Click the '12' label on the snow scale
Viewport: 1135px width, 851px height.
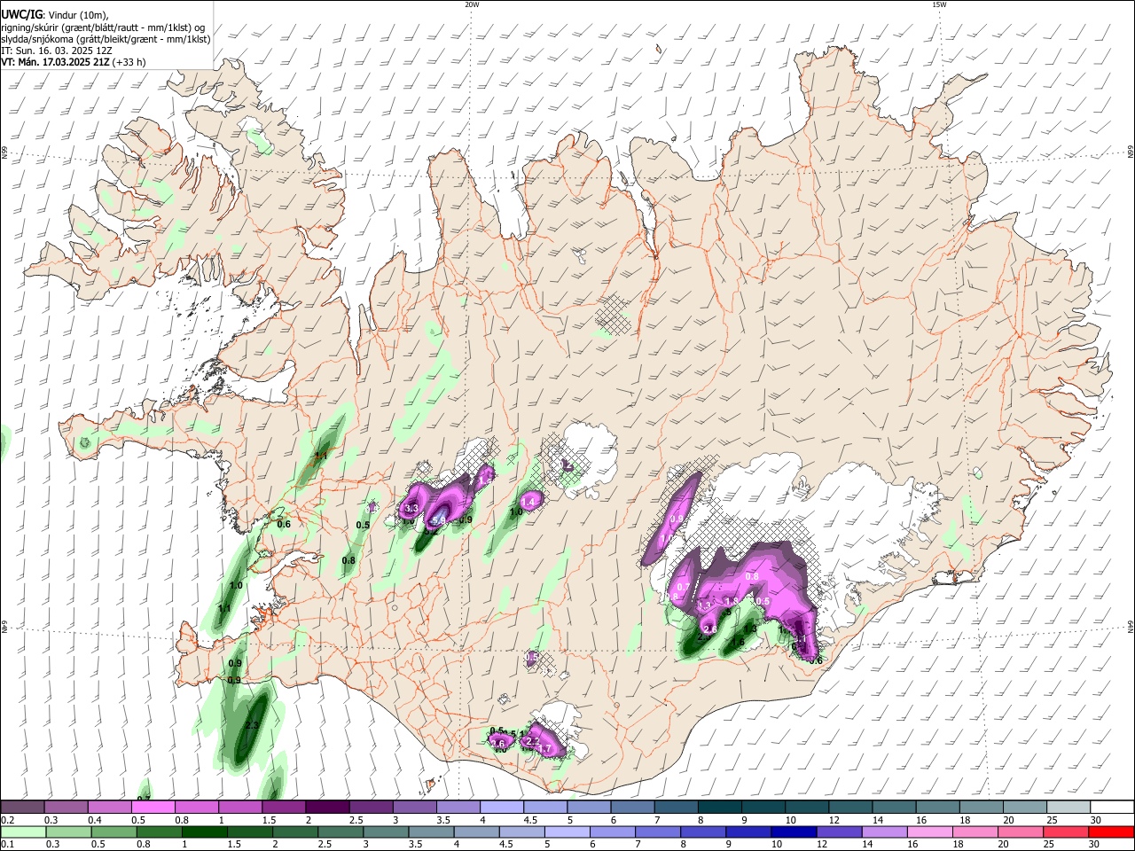(x=833, y=820)
